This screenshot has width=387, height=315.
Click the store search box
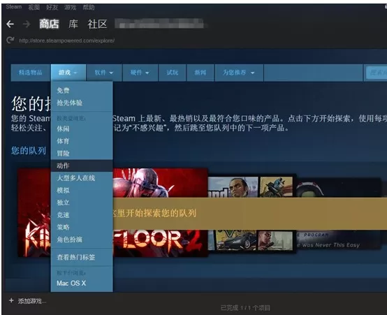click(377, 73)
